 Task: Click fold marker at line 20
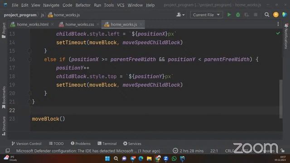(x=29, y=93)
